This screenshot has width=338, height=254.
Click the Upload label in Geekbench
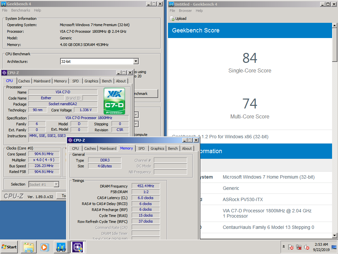tap(181, 19)
